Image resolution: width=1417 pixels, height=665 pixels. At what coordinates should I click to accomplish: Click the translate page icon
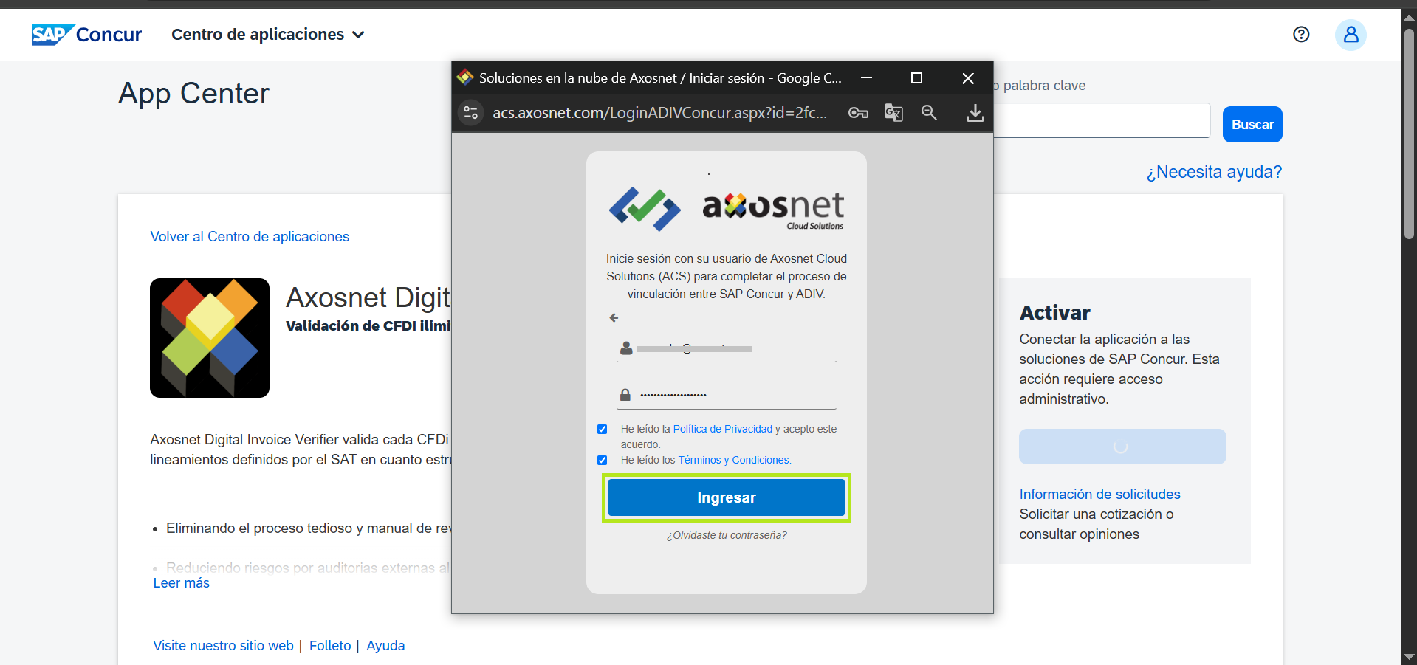pyautogui.click(x=893, y=113)
